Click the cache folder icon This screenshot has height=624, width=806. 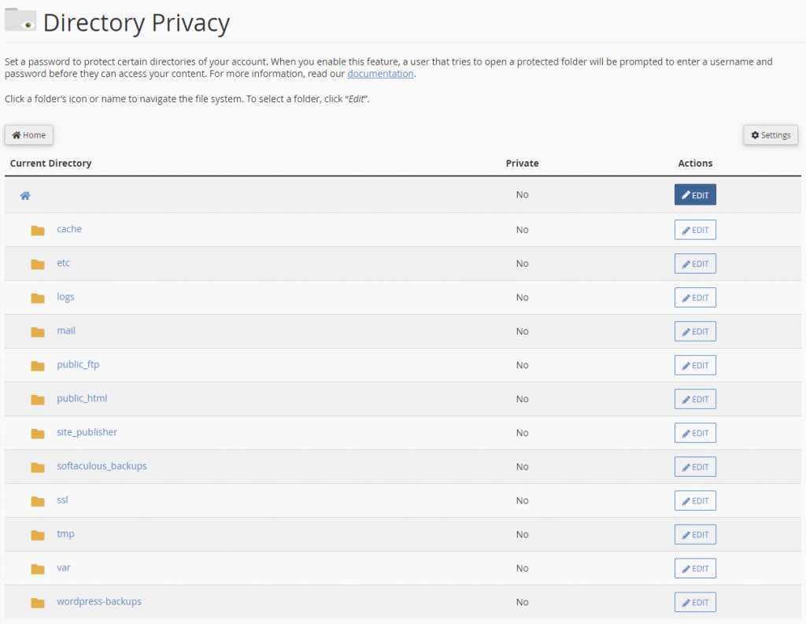click(x=38, y=229)
